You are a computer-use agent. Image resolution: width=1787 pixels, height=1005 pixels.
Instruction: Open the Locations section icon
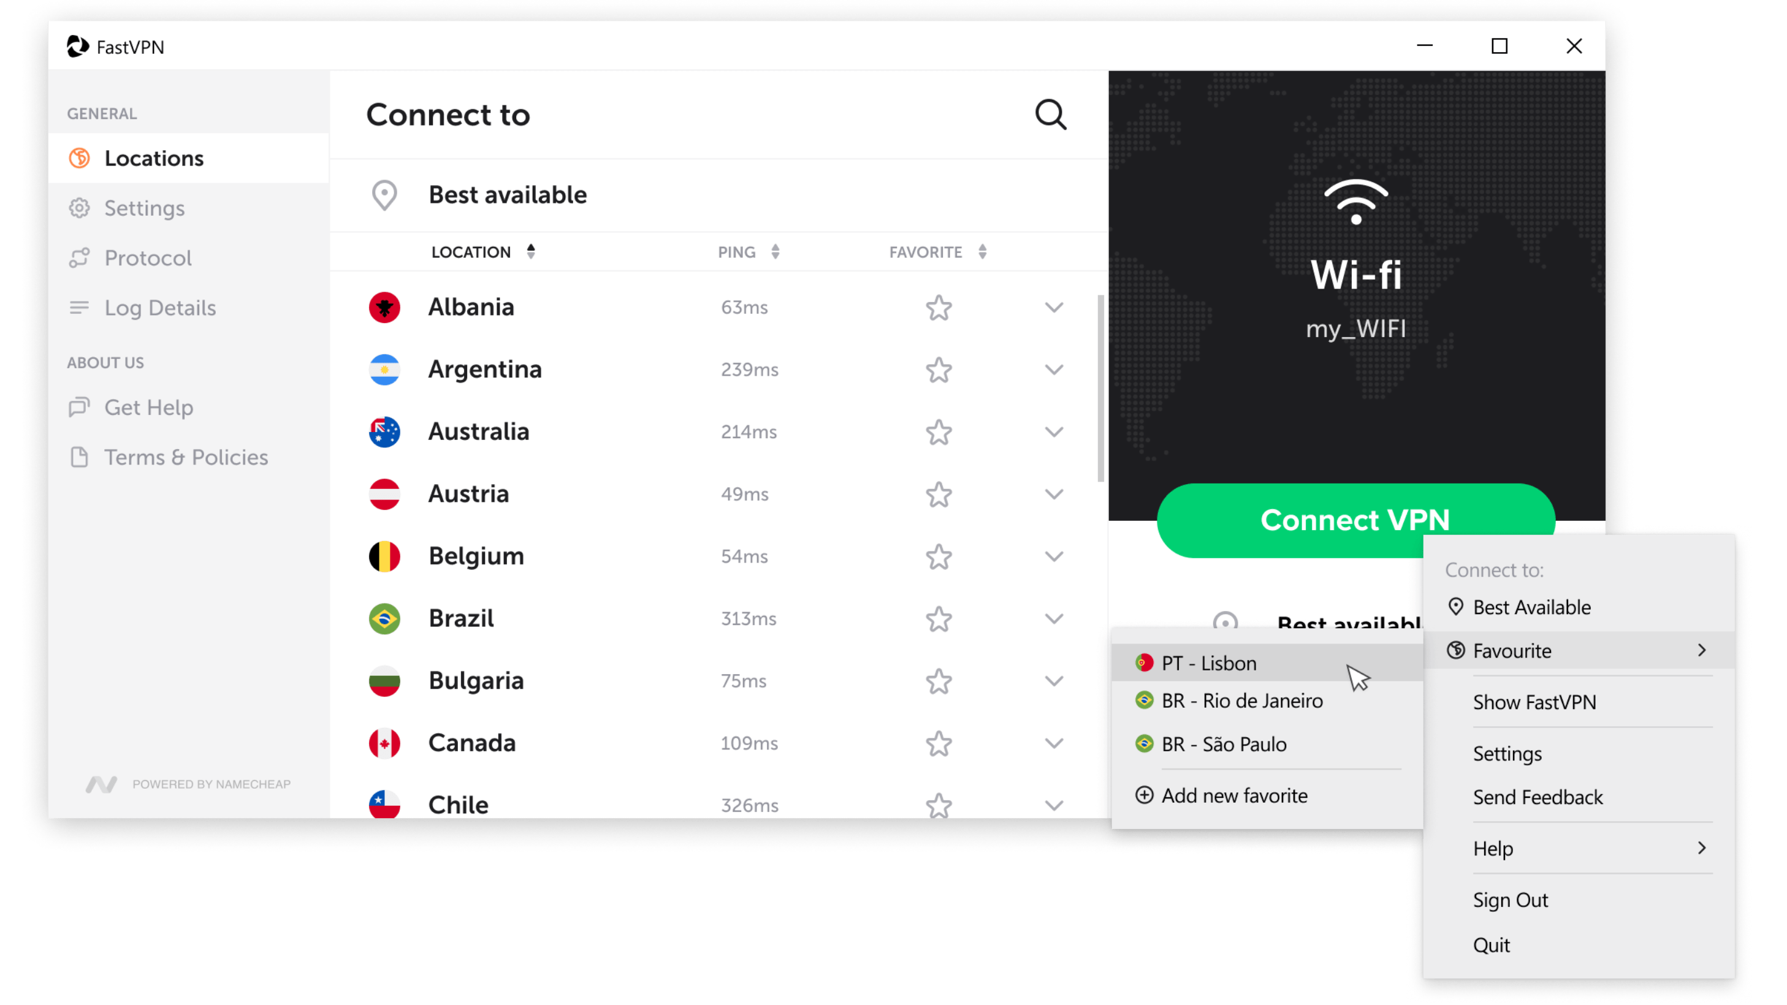[x=80, y=157]
